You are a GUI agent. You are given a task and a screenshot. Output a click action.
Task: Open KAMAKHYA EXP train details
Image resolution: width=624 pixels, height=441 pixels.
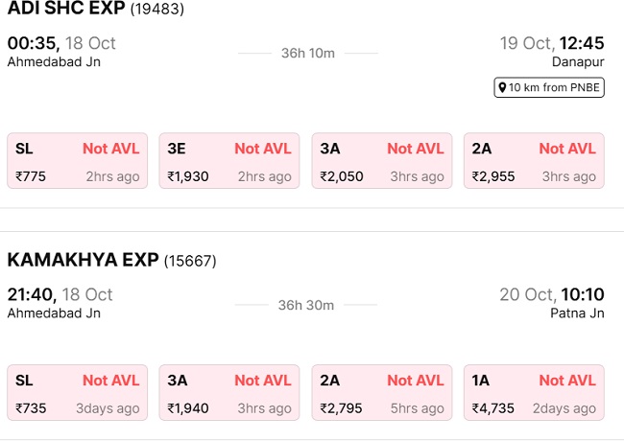coord(83,260)
